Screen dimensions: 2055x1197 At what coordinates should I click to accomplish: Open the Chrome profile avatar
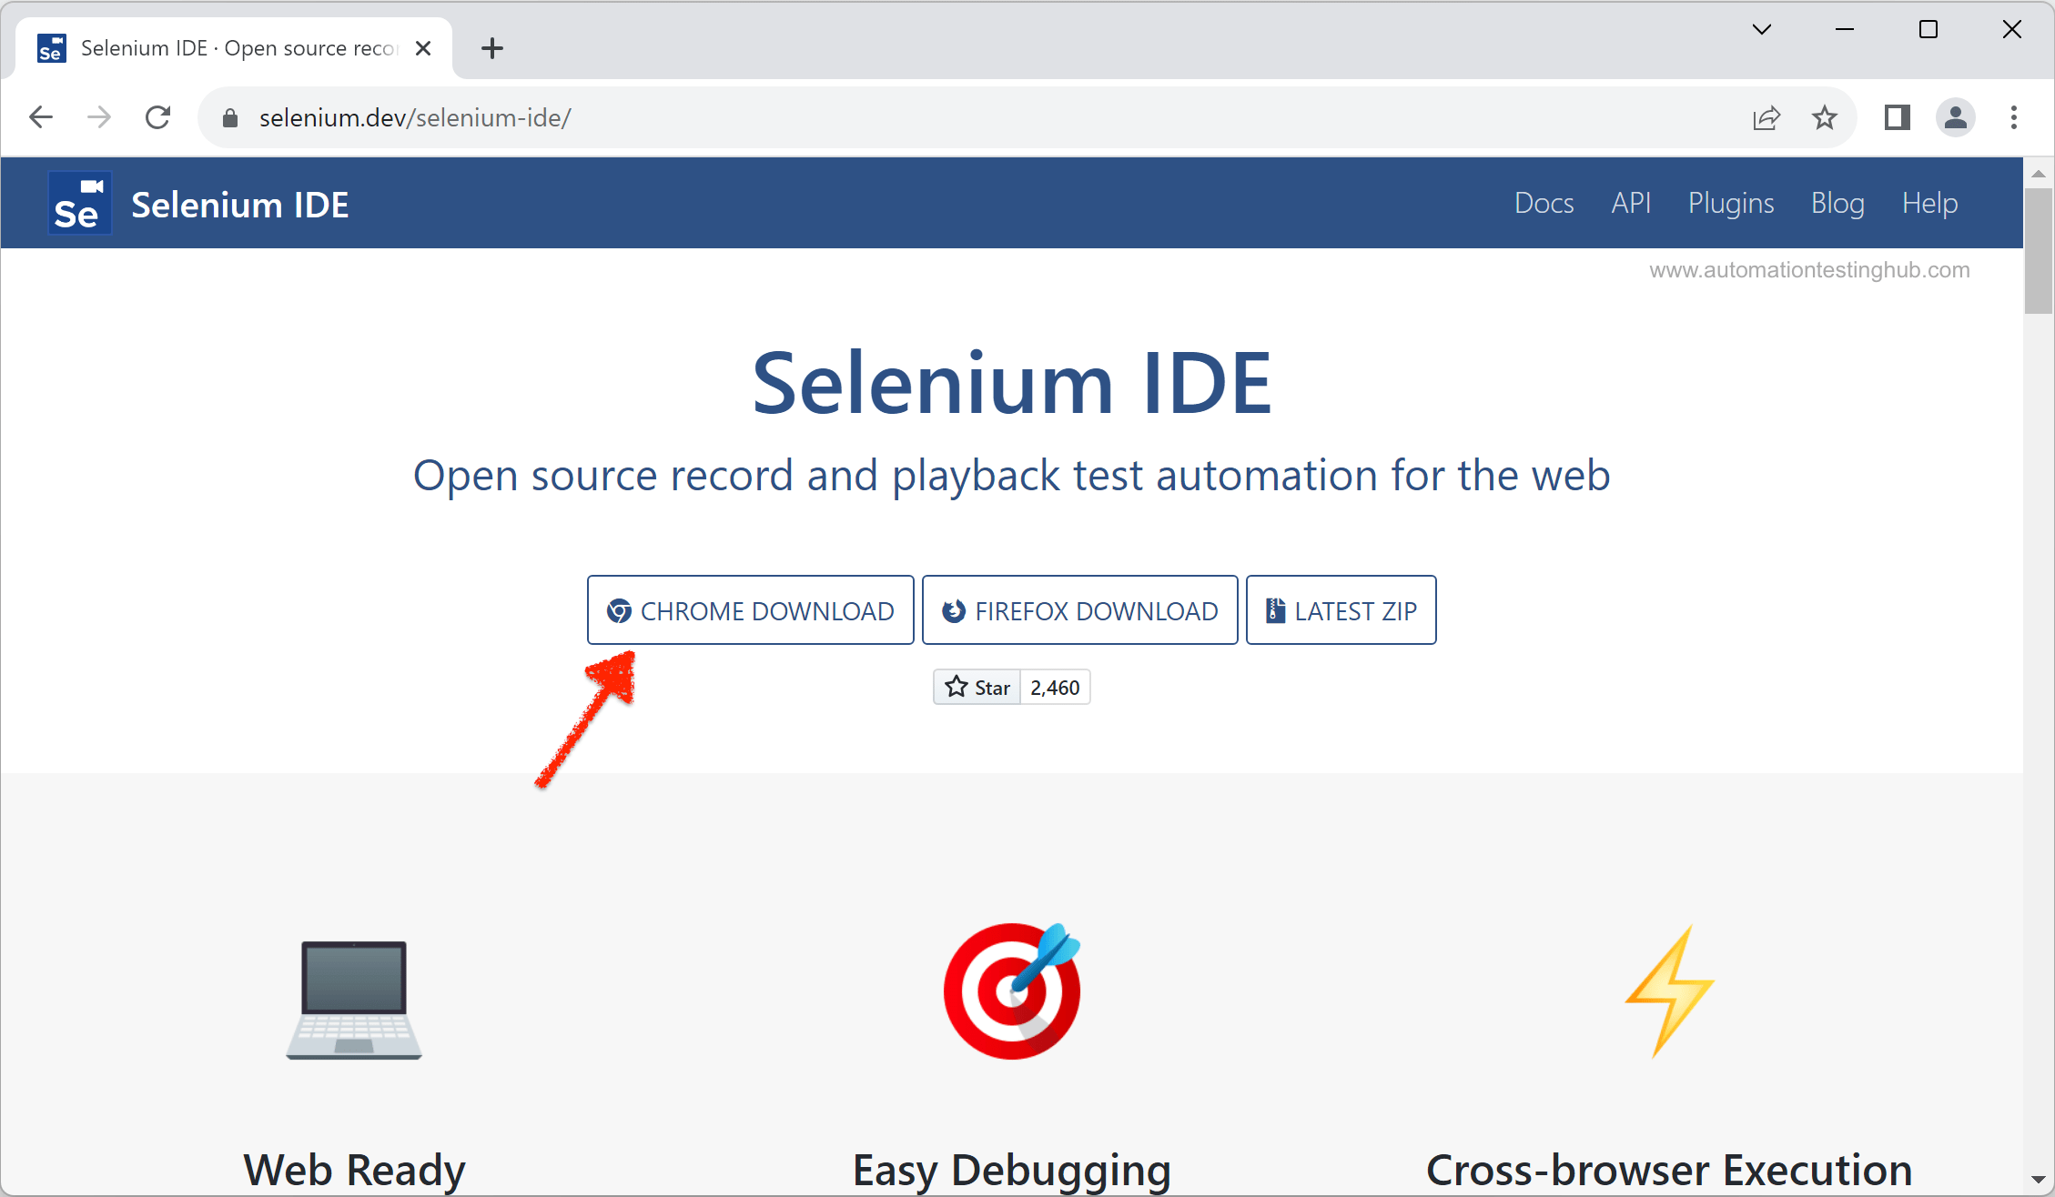coord(1955,117)
